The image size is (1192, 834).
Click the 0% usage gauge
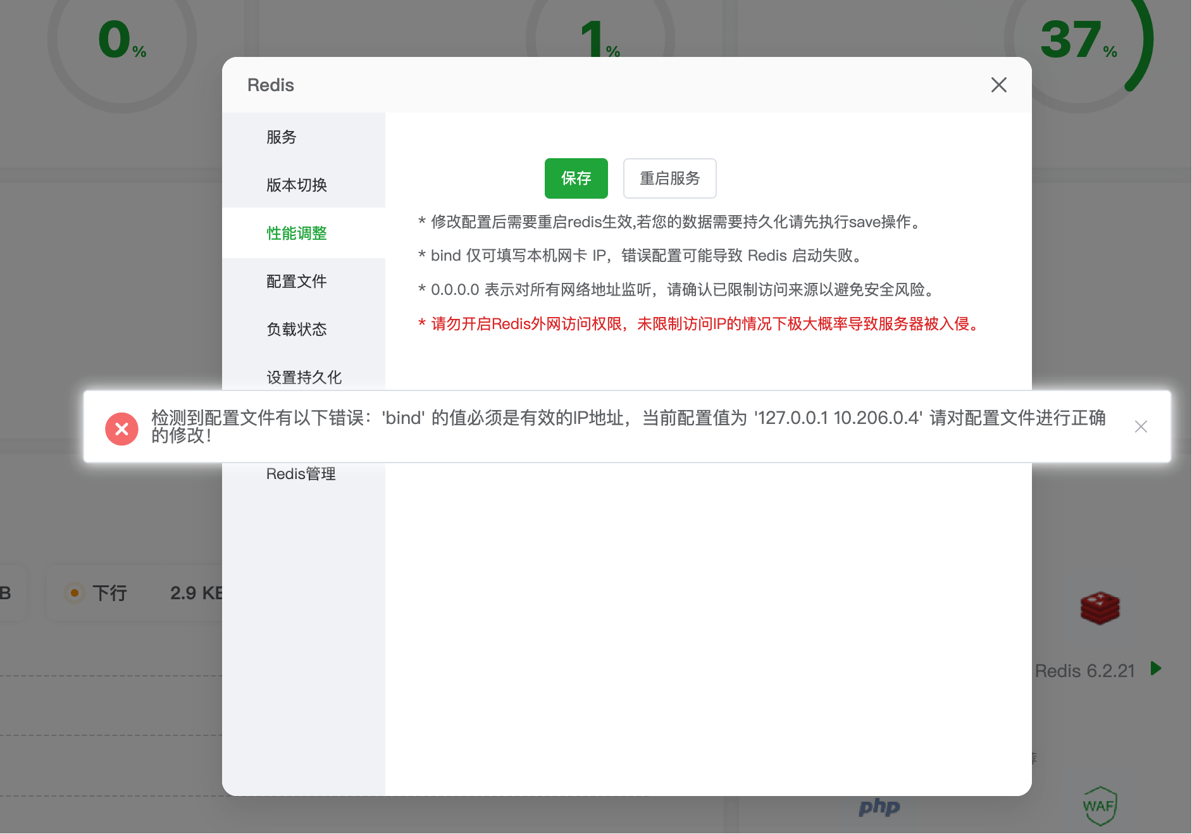click(122, 39)
